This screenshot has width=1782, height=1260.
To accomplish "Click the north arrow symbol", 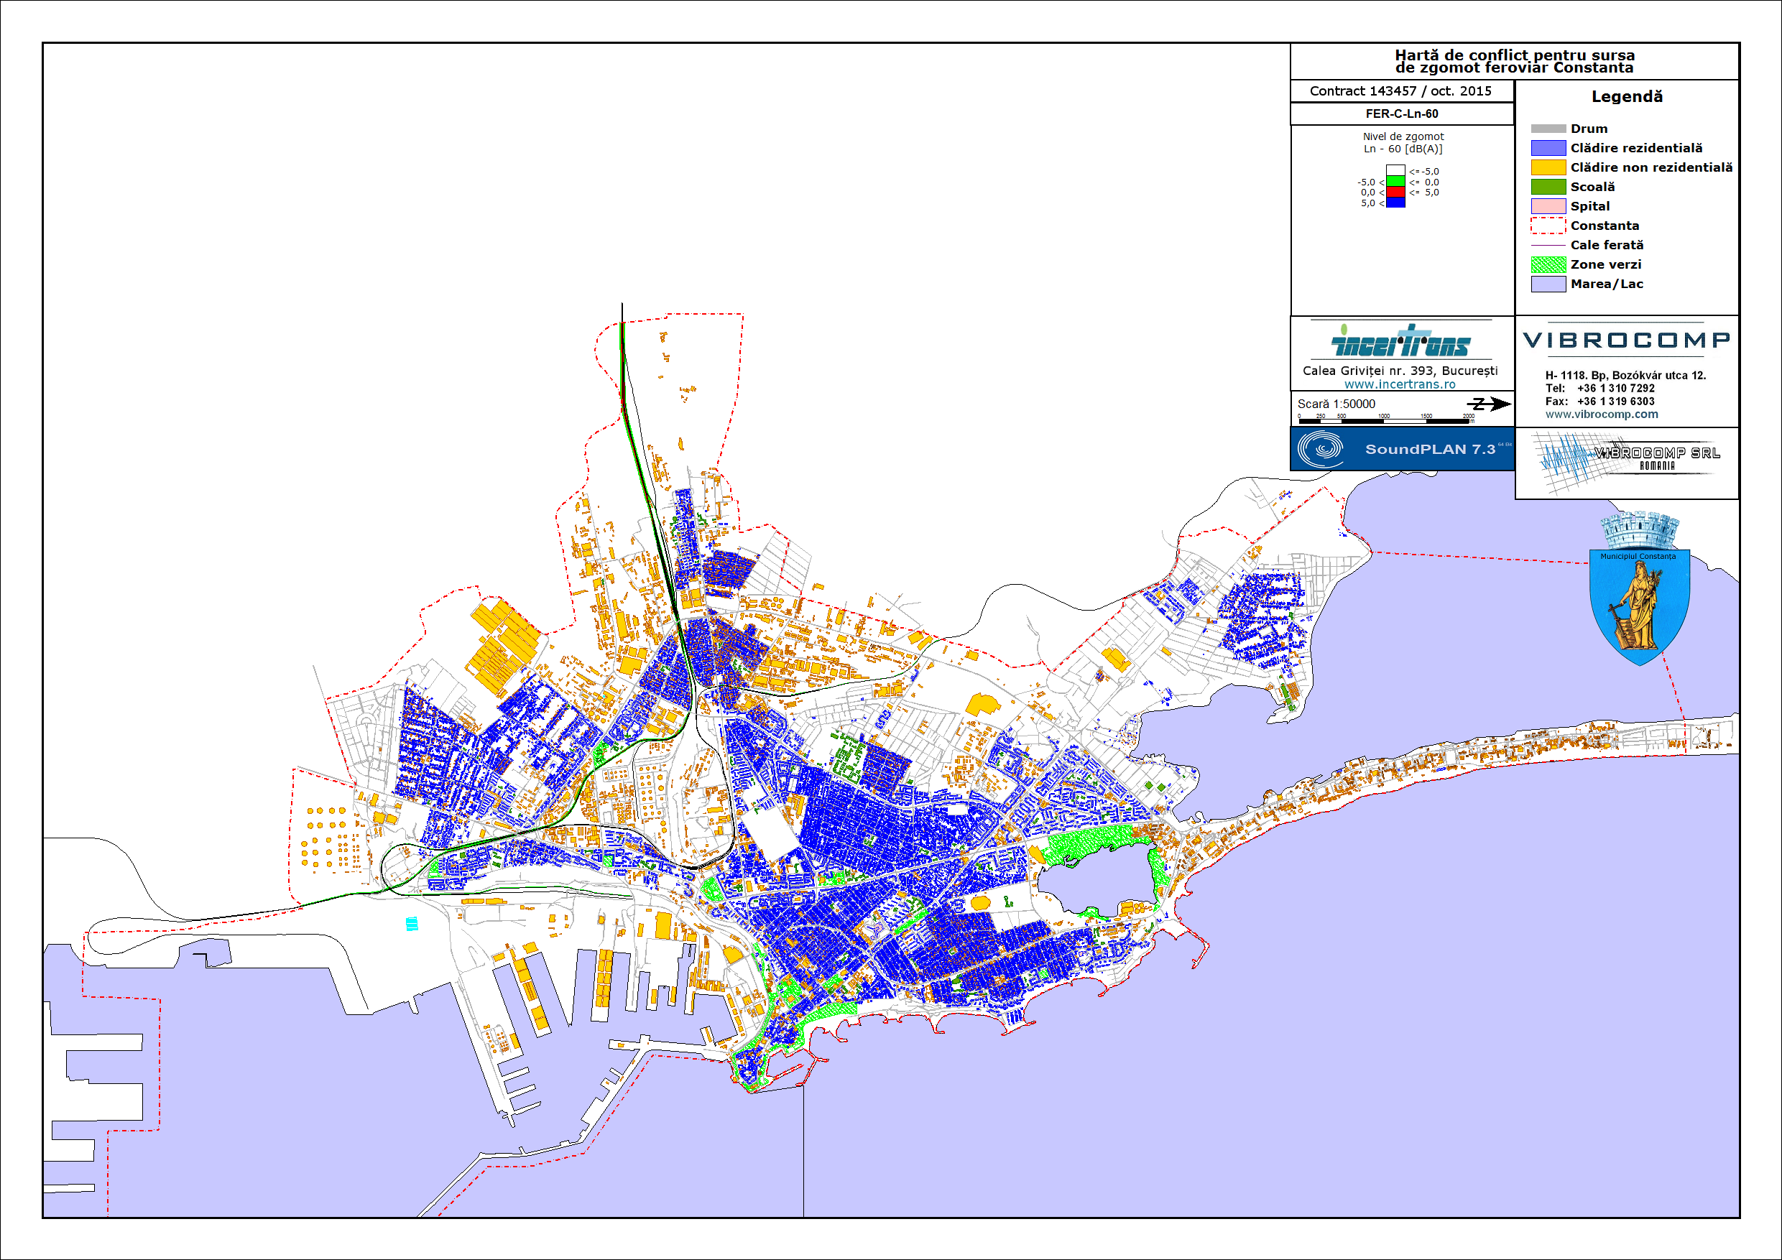I will click(x=1488, y=404).
